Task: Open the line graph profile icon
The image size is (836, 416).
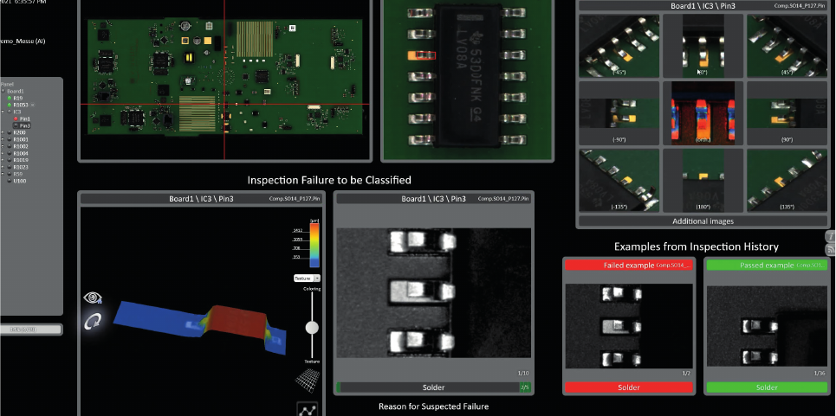Action: coord(307,409)
